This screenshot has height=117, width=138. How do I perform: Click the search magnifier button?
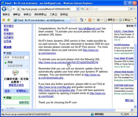131,9
